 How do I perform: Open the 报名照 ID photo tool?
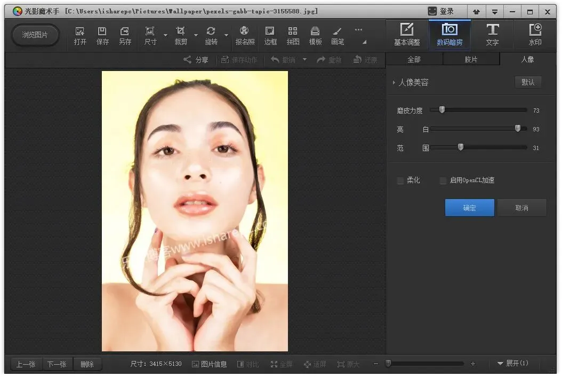245,35
